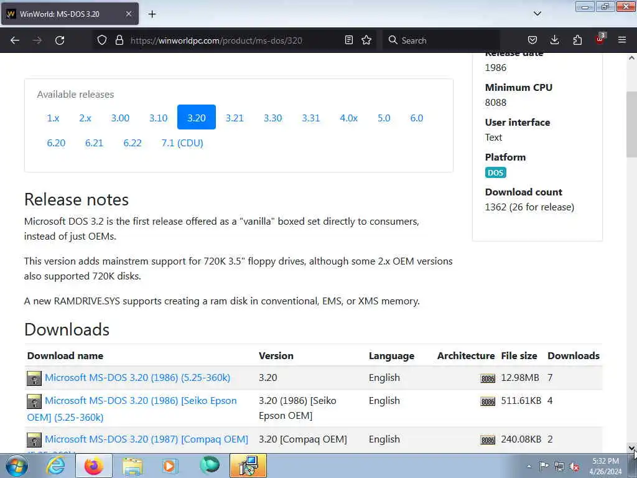Viewport: 637px width, 478px height.
Task: Click the floppy icon beside MS-DOS 3.20 (5.25-360k)
Action: pos(34,378)
